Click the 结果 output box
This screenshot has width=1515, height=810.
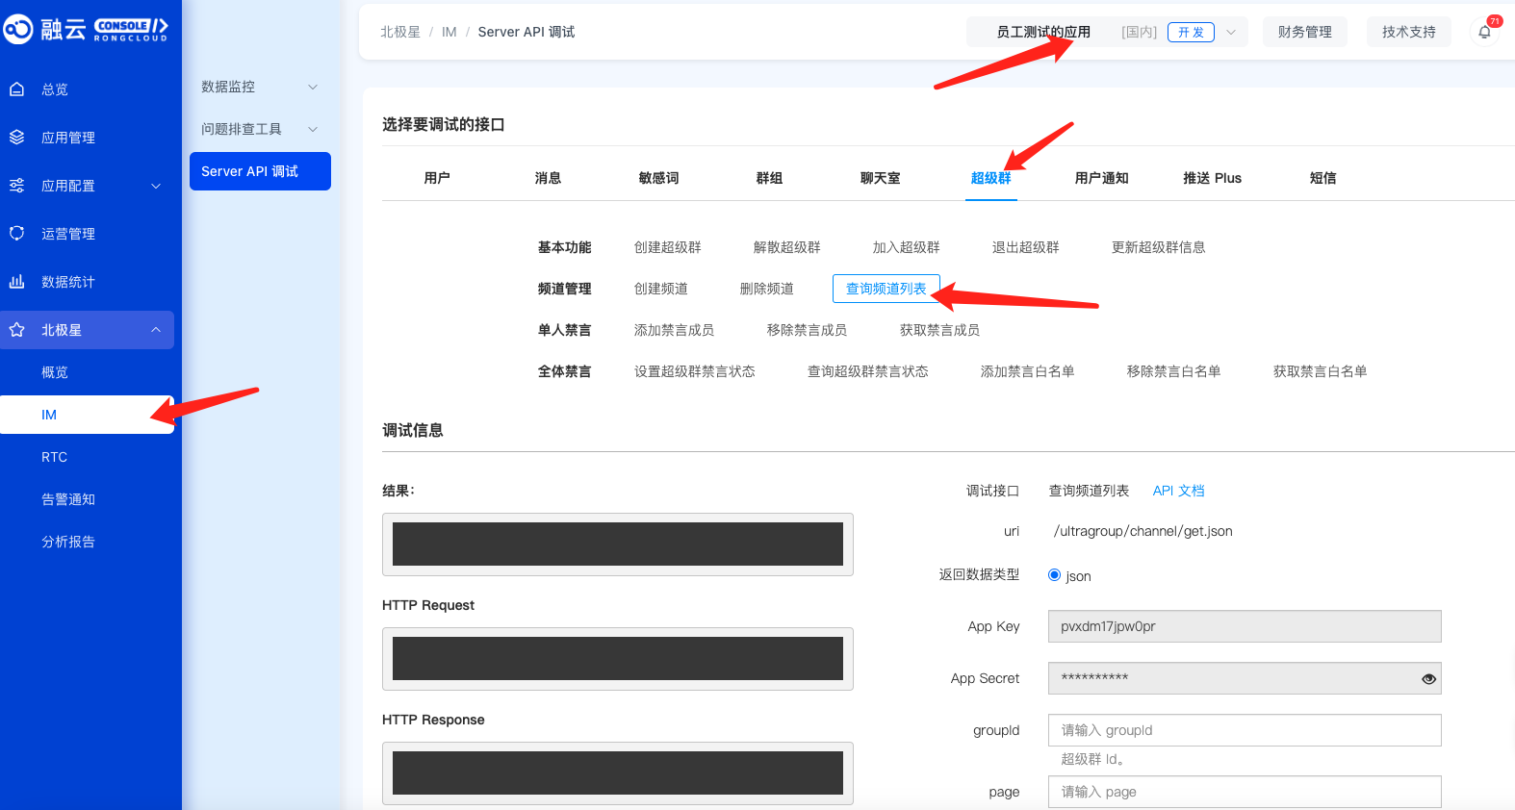(x=618, y=544)
